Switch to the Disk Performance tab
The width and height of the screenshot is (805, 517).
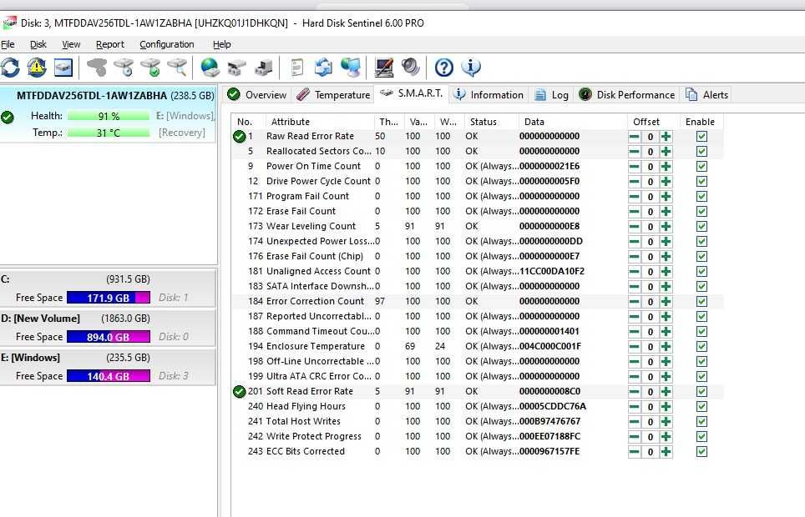tap(627, 95)
